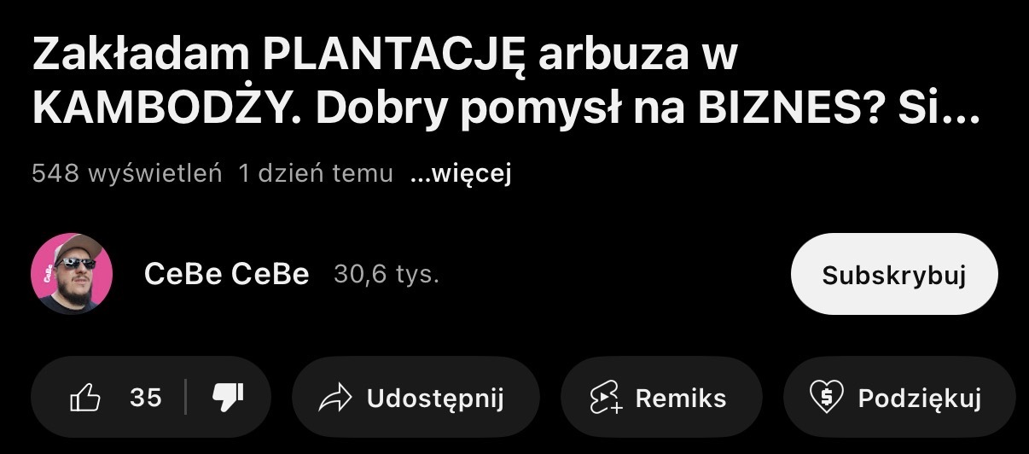This screenshot has width=1029, height=454.
Task: Tap the Podziękuj button label
Action: (x=920, y=399)
